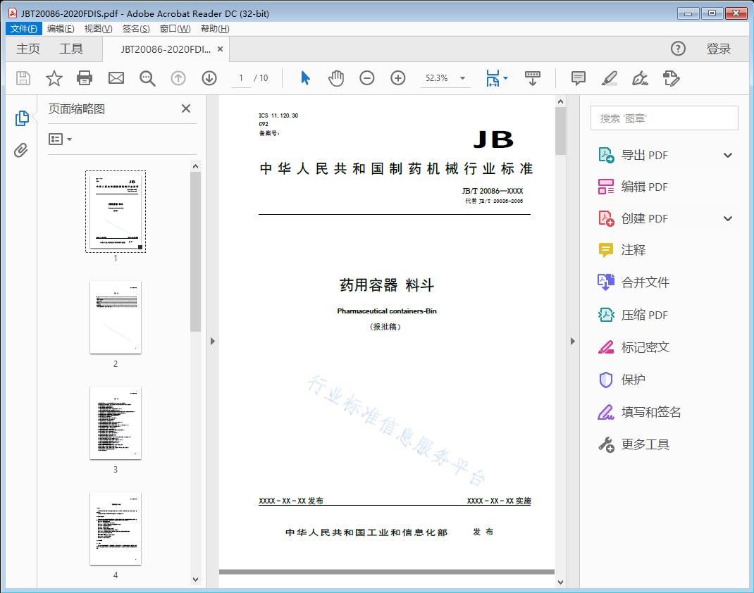The width and height of the screenshot is (754, 593).
Task: Toggle reading mode with the toolbar icon
Action: pos(532,78)
